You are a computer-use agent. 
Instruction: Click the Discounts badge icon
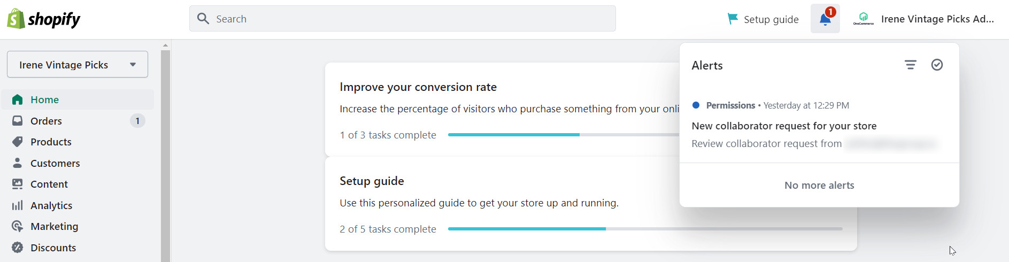[x=18, y=248]
